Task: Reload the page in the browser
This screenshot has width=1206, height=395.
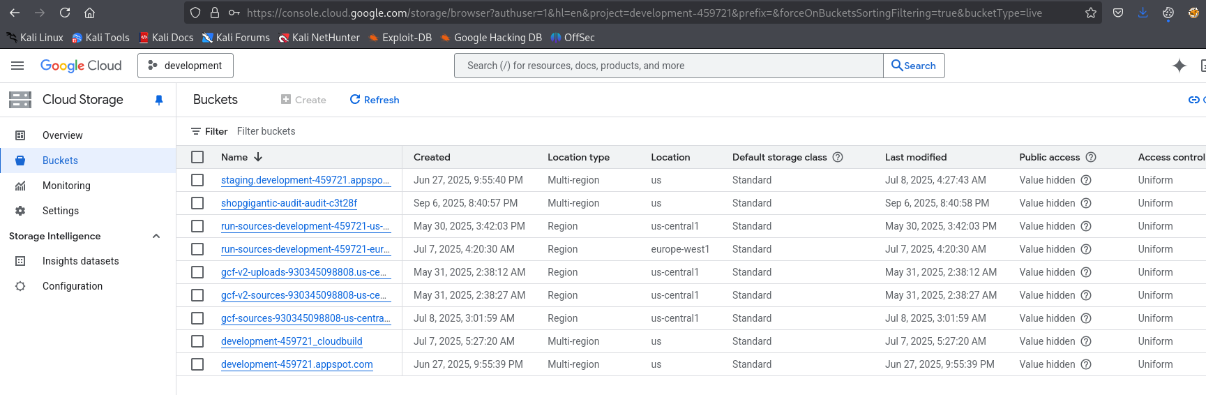Action: point(65,13)
